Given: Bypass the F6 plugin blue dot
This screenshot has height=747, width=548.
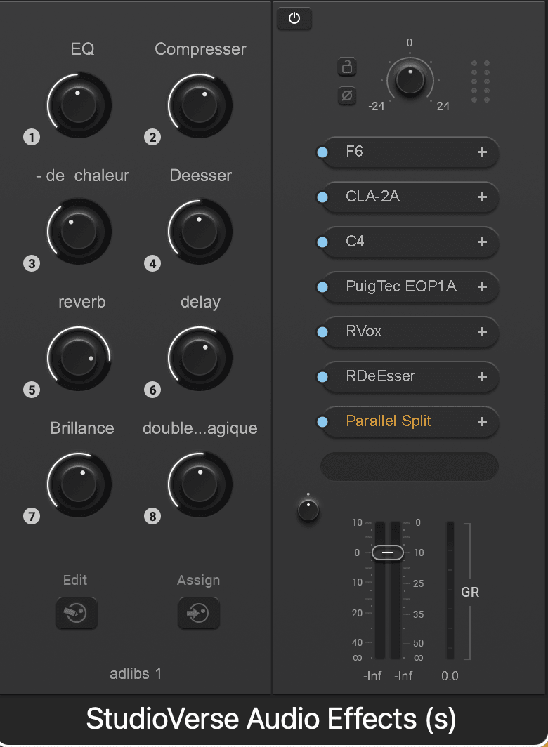Looking at the screenshot, I should pyautogui.click(x=322, y=152).
